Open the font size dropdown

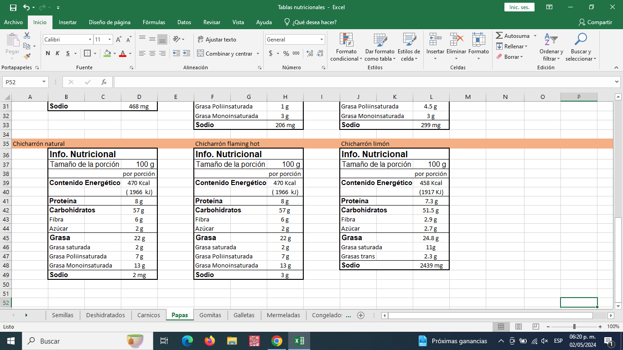click(109, 40)
